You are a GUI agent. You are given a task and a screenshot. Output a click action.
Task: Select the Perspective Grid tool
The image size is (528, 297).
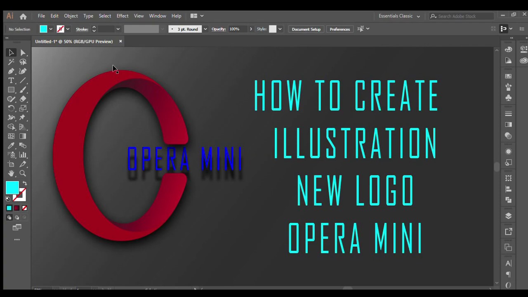coord(23,127)
